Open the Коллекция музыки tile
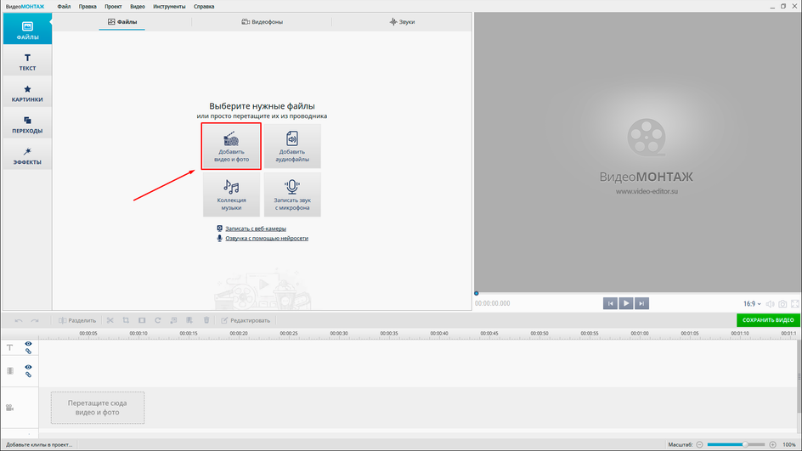This screenshot has width=802, height=451. [x=231, y=194]
